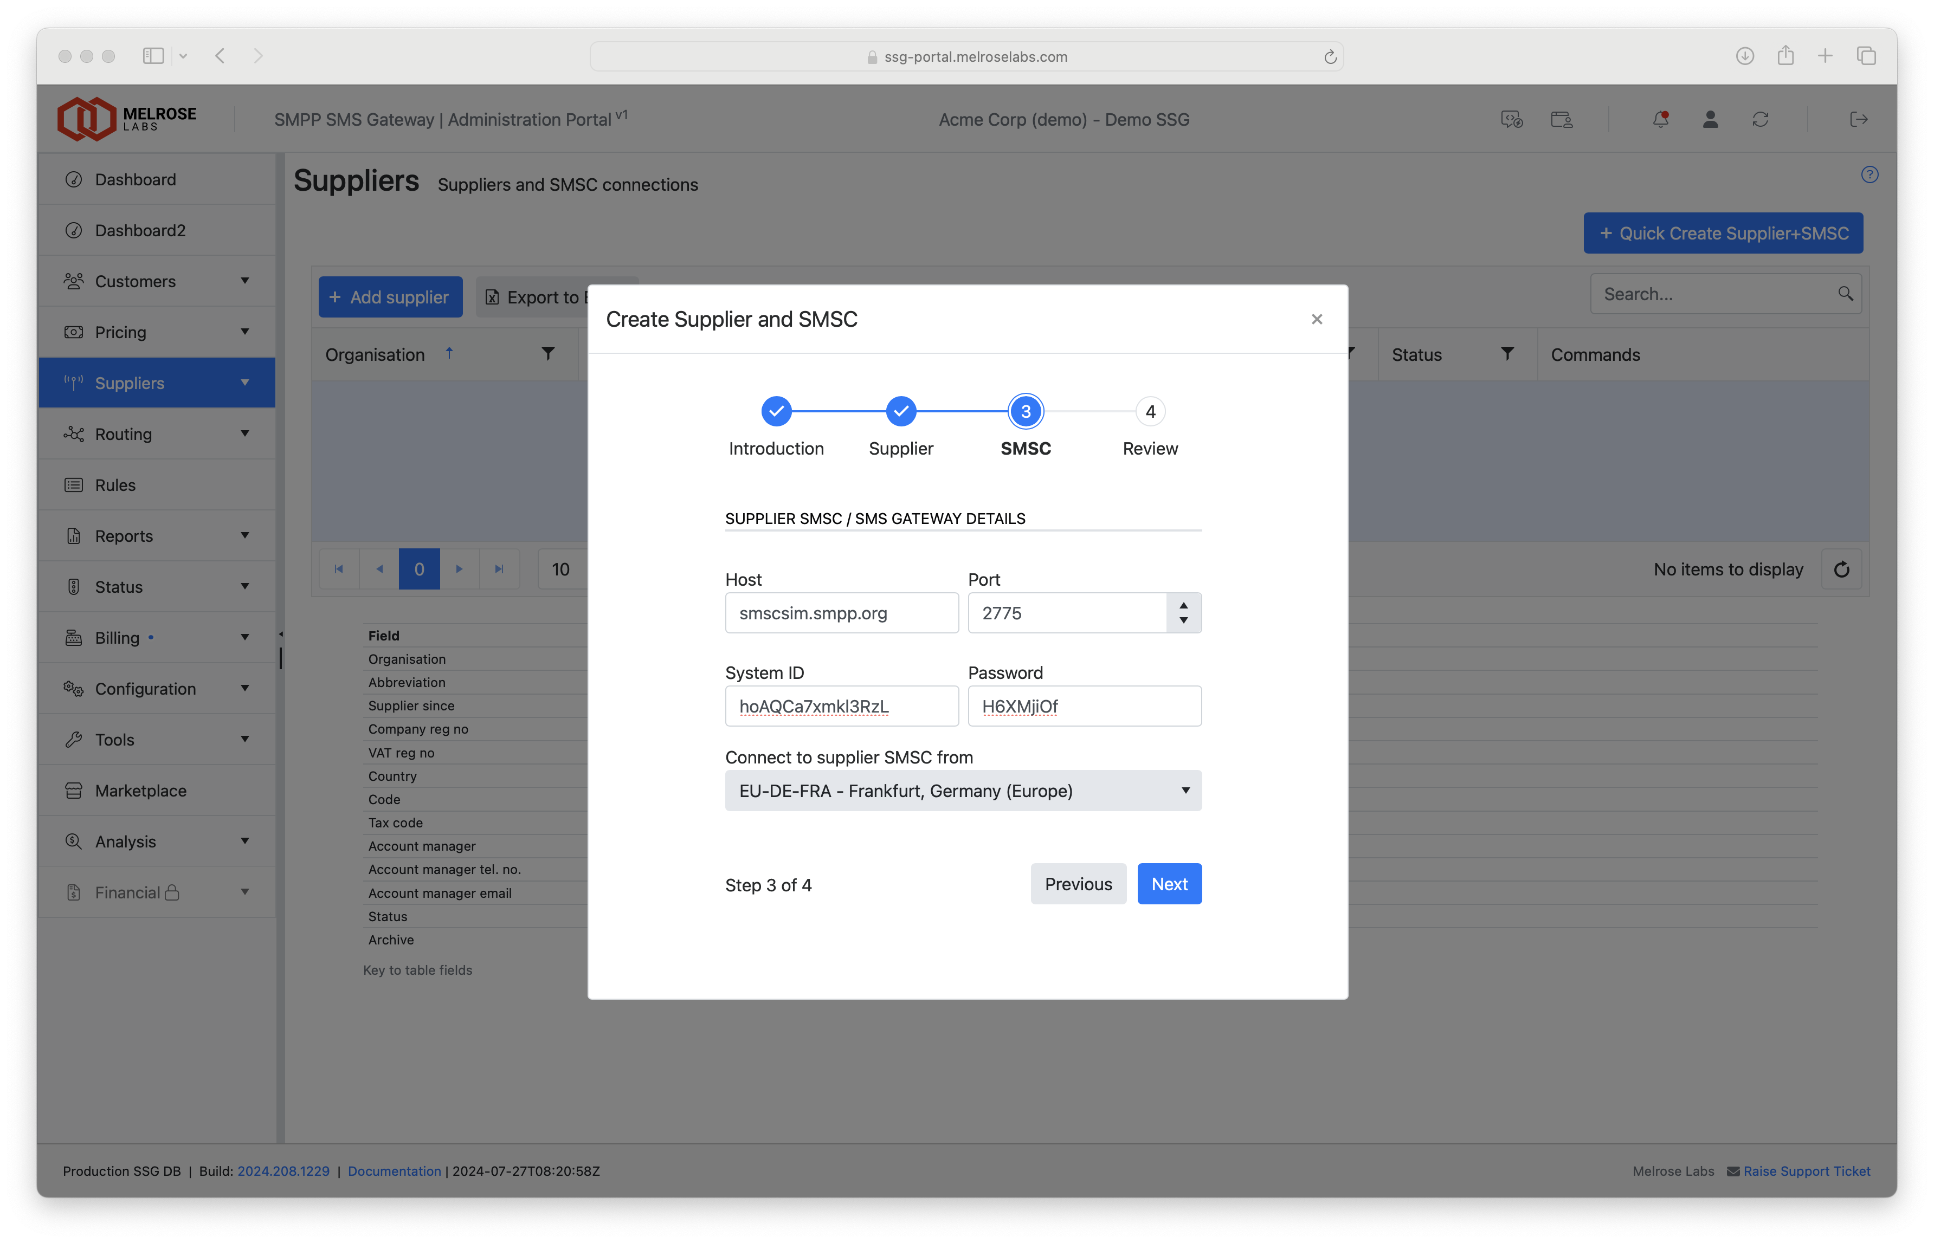
Task: Click the Billing register icon
Action: 74,637
